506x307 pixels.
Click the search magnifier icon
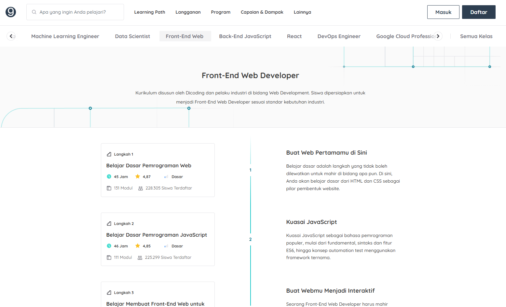click(34, 12)
